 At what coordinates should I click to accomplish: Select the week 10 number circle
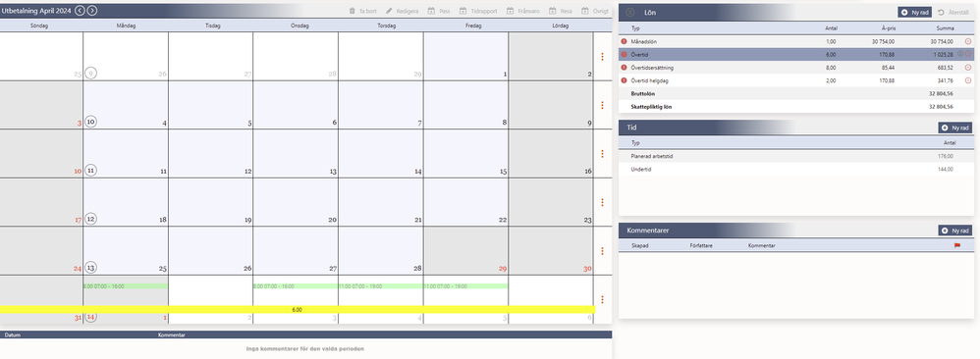90,122
